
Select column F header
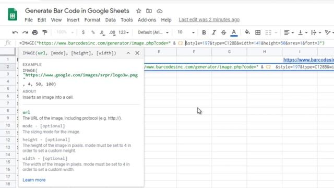(x=194, y=52)
